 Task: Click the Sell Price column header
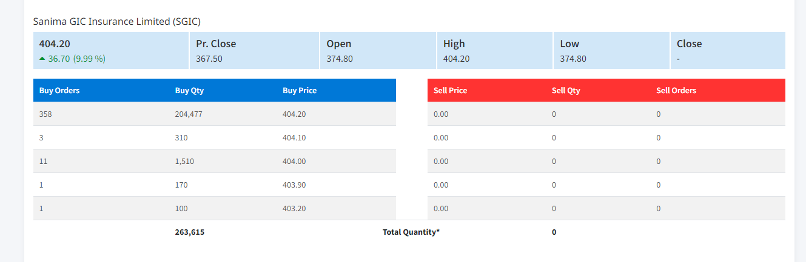[450, 91]
